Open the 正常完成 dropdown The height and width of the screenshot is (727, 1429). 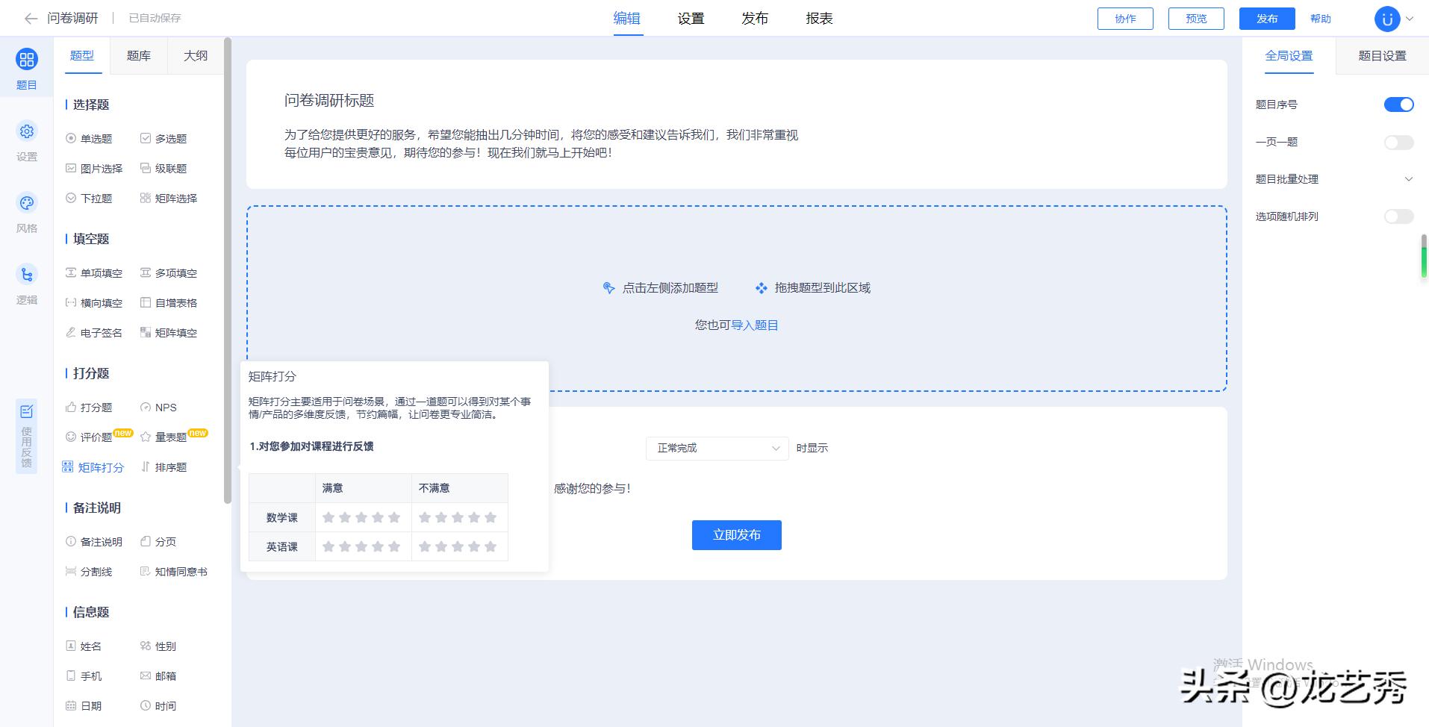click(x=715, y=448)
